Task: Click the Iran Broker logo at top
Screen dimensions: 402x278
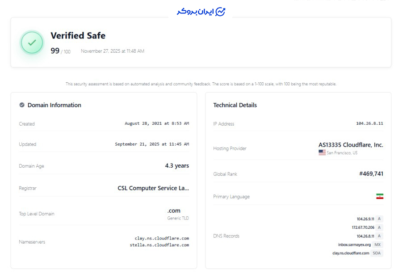Action: [201, 12]
